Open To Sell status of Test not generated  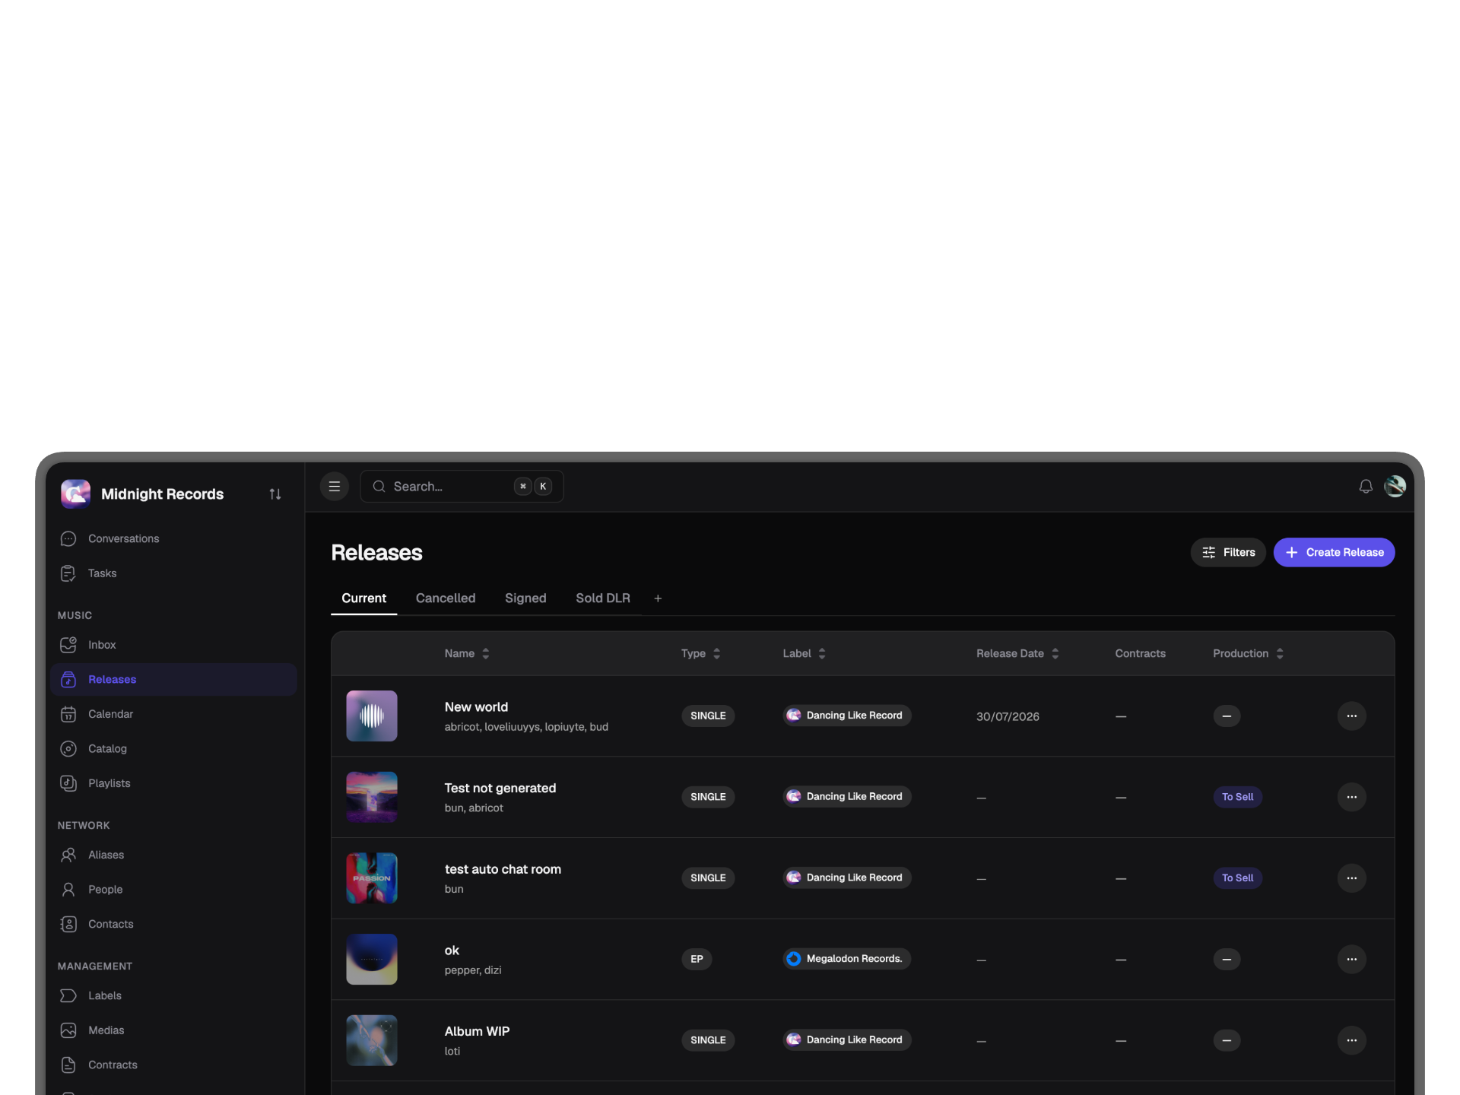(1237, 797)
